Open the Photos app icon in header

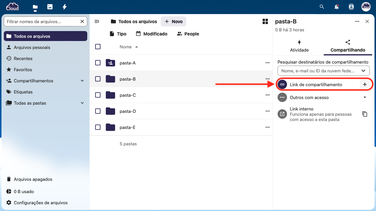click(x=50, y=6)
